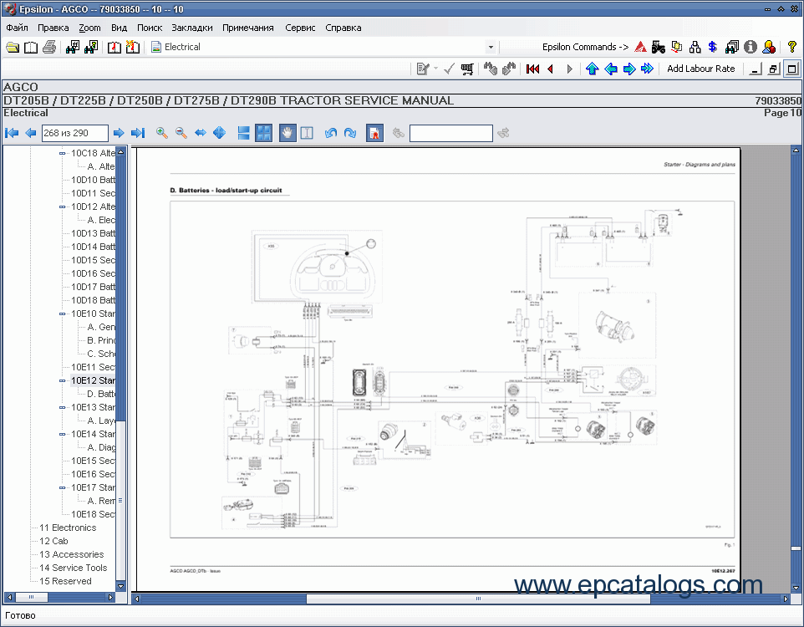Open the Закладки menu

tap(191, 28)
